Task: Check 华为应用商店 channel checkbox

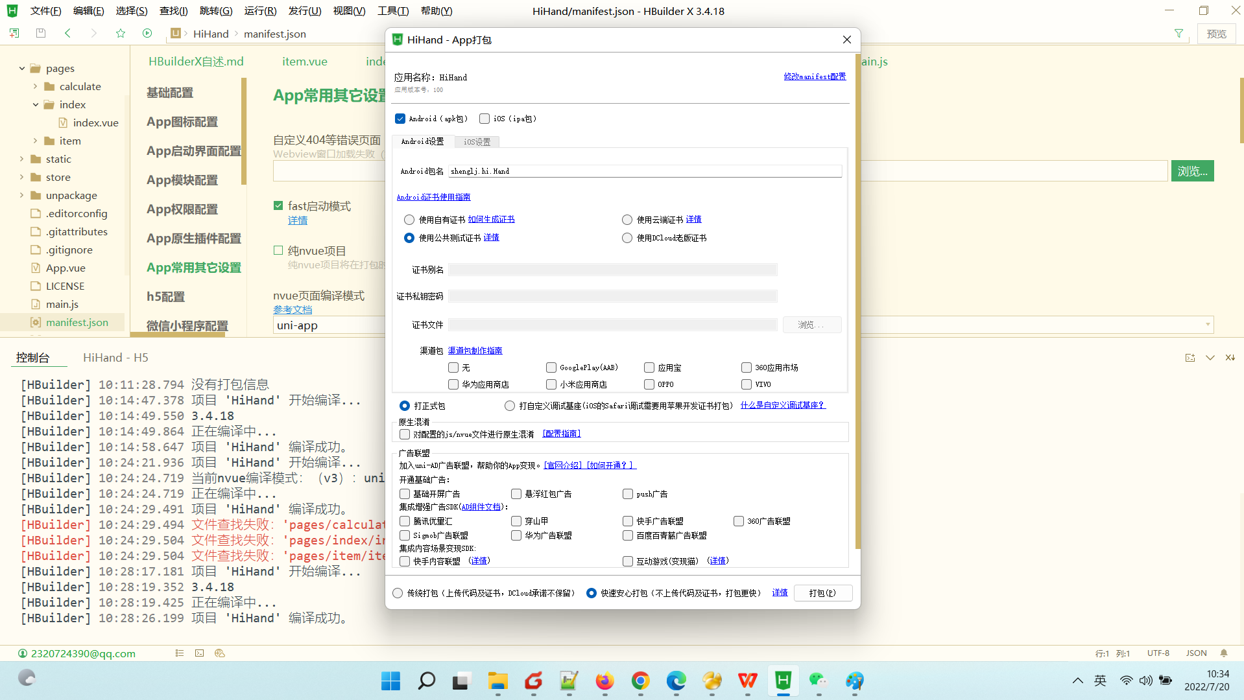Action: coord(453,384)
